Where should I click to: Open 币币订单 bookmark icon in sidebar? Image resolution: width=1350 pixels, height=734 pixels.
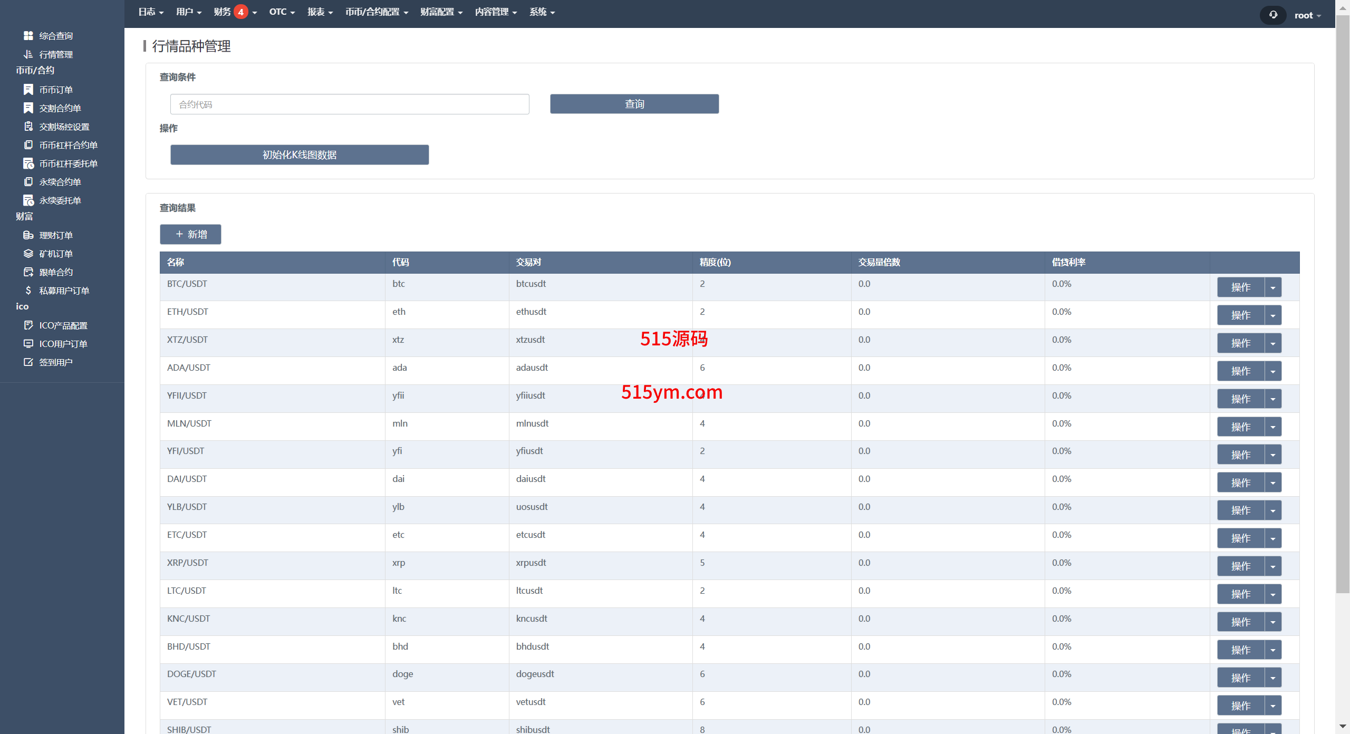coord(28,90)
